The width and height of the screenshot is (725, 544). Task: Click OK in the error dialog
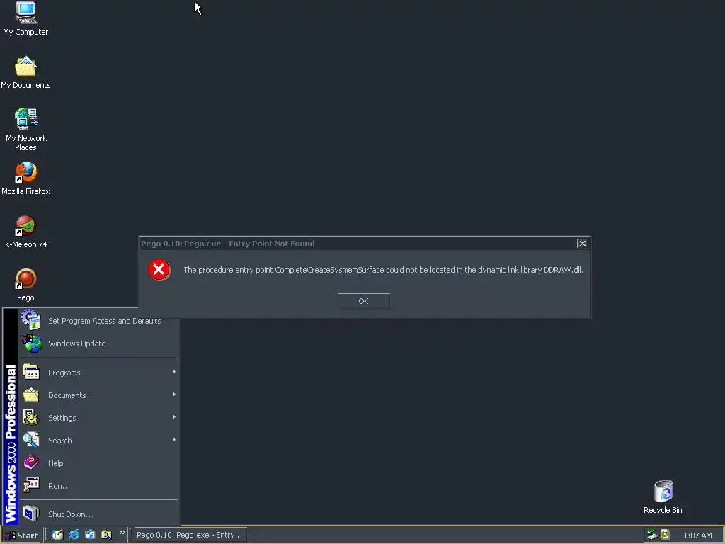click(363, 301)
